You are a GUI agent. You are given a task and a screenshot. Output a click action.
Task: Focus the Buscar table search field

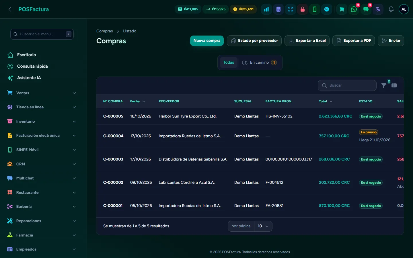[347, 85]
